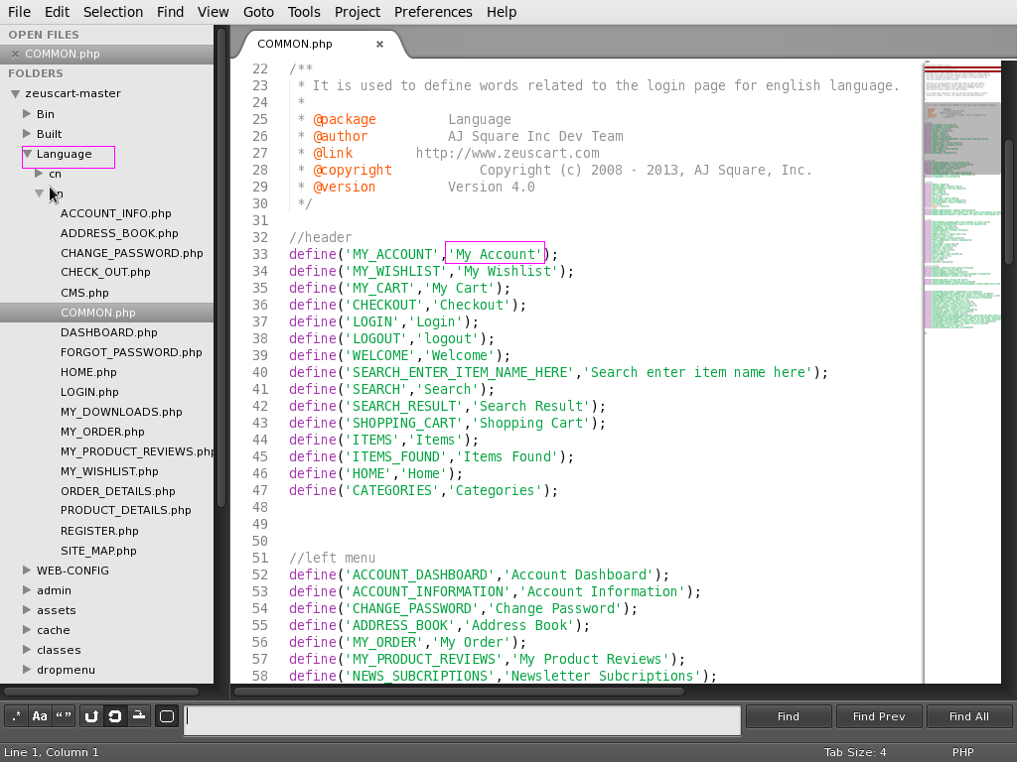The height and width of the screenshot is (762, 1017).
Task: Toggle regular expression search option
Action: tap(16, 716)
